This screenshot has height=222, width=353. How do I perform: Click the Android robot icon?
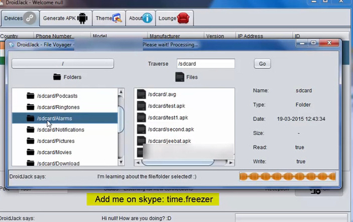click(x=82, y=18)
